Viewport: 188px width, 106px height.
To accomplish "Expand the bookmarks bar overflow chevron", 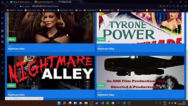I will (x=184, y=10).
